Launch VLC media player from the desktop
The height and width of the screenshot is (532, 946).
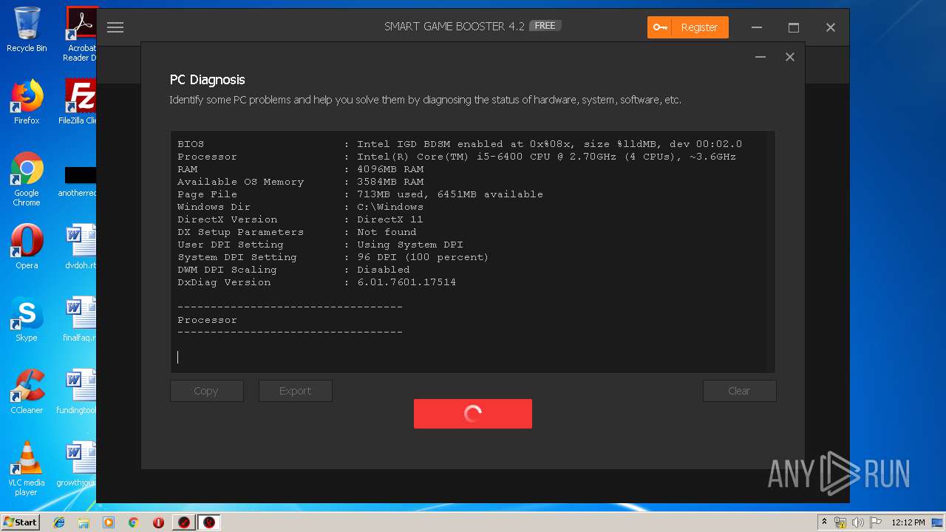[27, 468]
